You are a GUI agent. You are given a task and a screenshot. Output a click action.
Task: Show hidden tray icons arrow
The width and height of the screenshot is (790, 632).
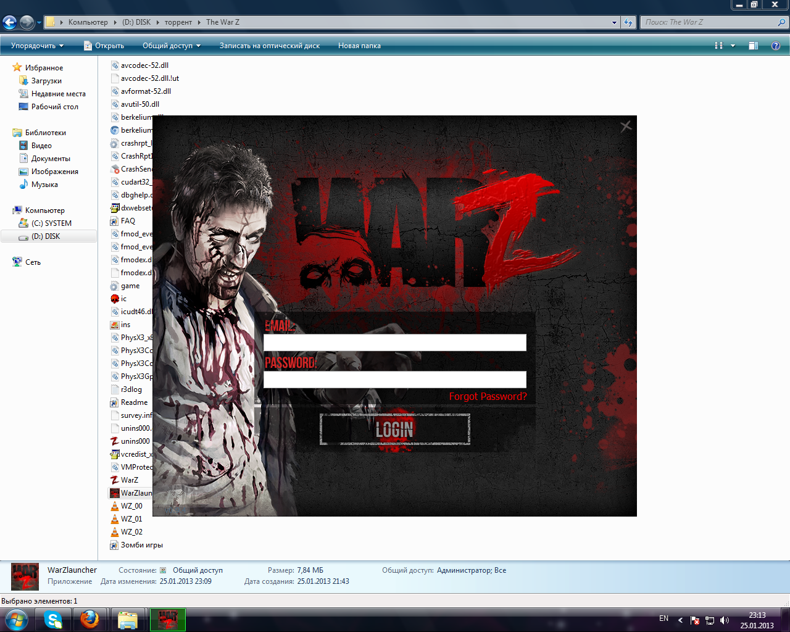click(680, 620)
